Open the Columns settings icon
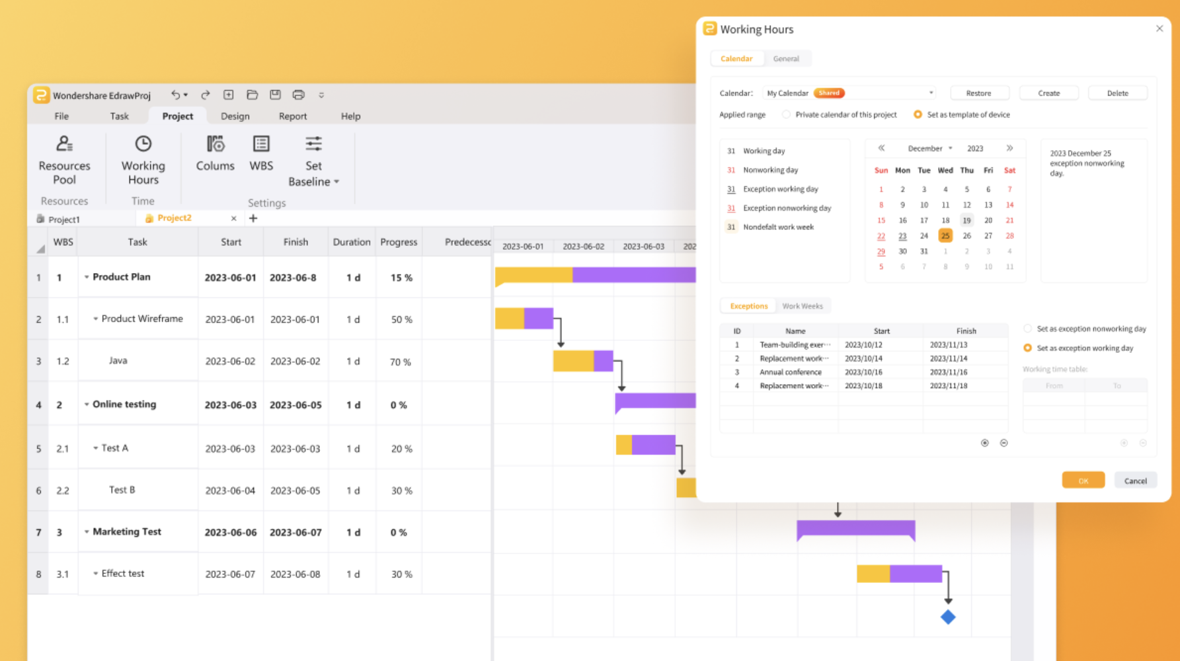Screen dimensions: 1180x661 215,144
